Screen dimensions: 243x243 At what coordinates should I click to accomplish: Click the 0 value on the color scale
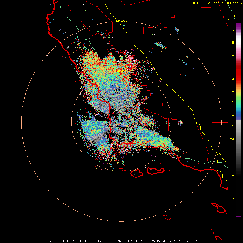[233, 114]
